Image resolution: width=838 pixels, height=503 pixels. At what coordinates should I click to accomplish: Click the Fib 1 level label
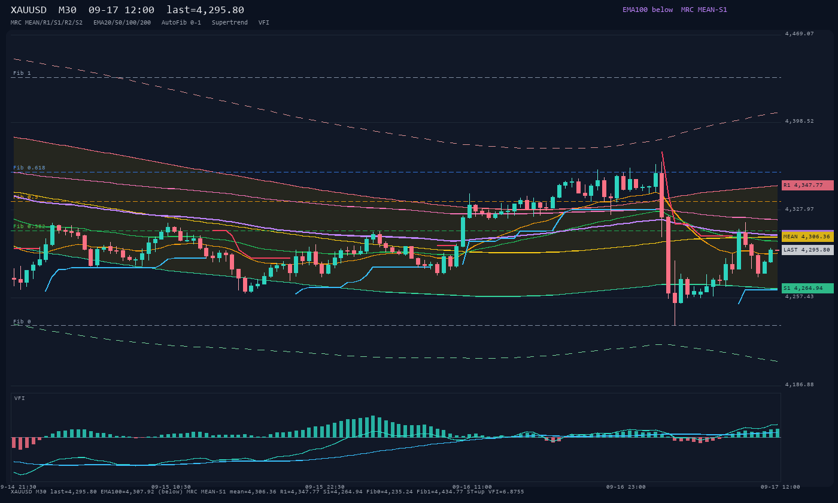22,73
